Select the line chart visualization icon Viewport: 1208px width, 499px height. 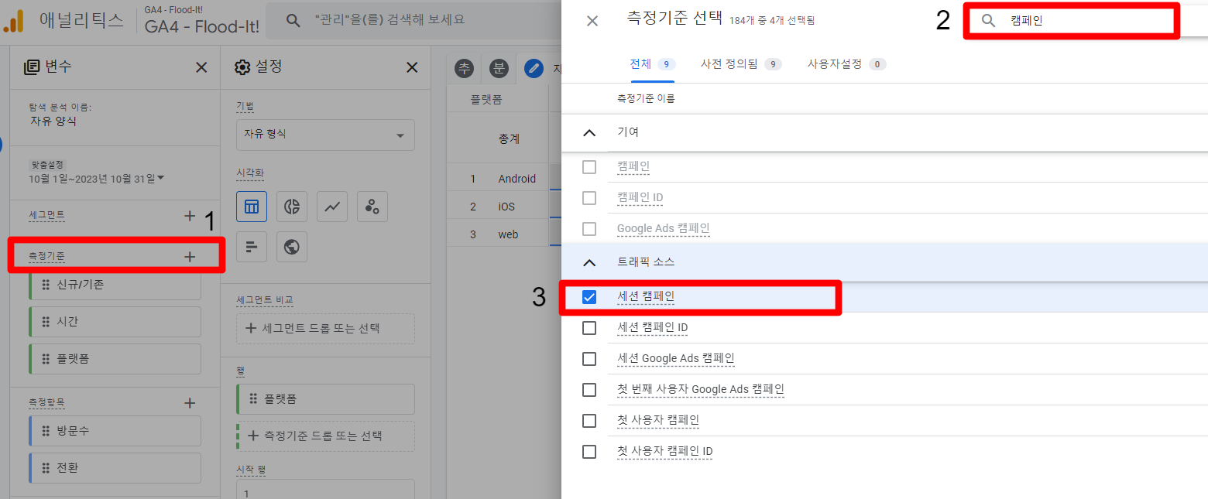tap(332, 207)
